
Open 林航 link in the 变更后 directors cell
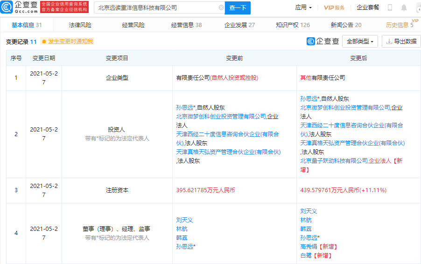306,220
